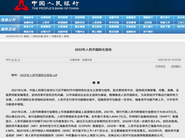Select the 服务互动 section header
The height and width of the screenshot is (138, 185).
coord(8,29)
